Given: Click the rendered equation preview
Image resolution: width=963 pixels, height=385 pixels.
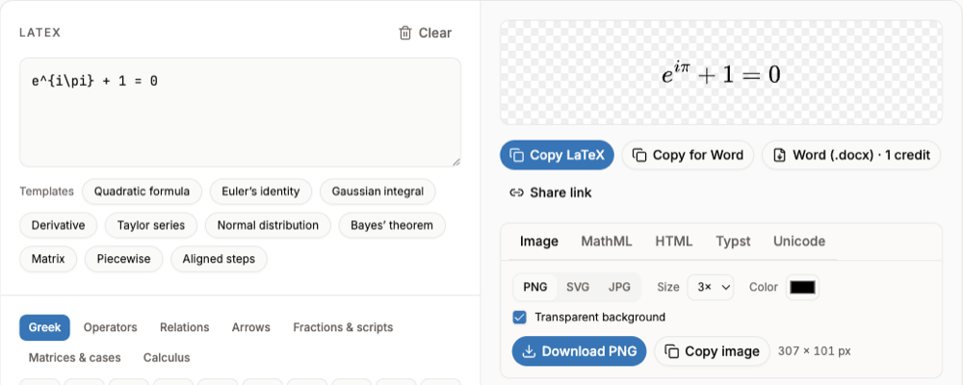Looking at the screenshot, I should (721, 74).
